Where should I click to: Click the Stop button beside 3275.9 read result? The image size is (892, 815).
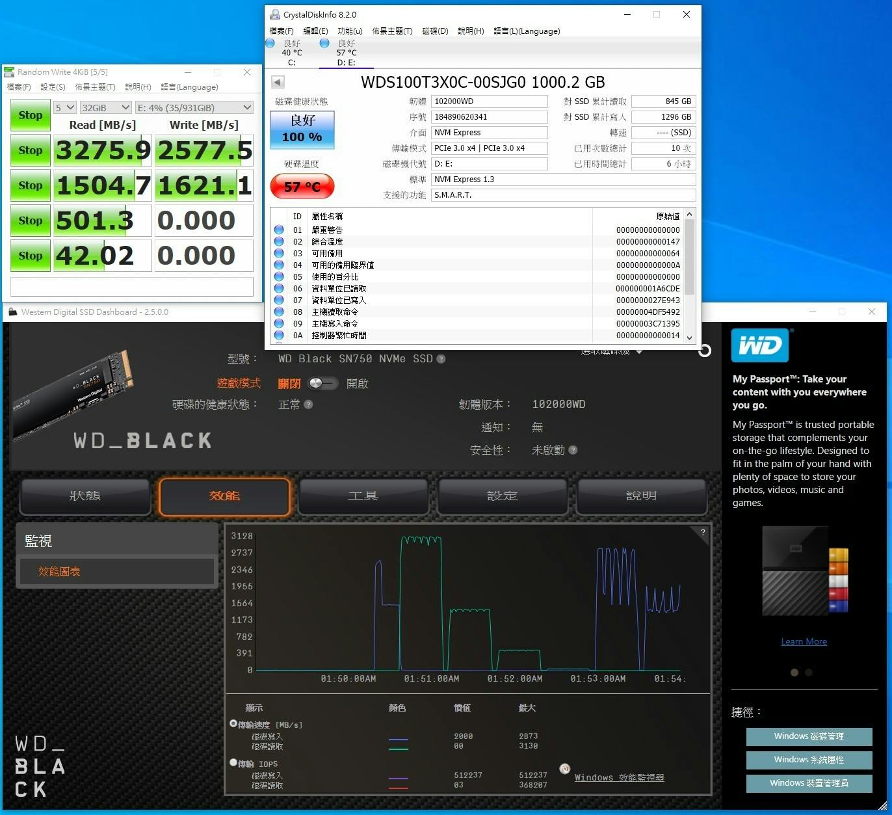pyautogui.click(x=31, y=150)
